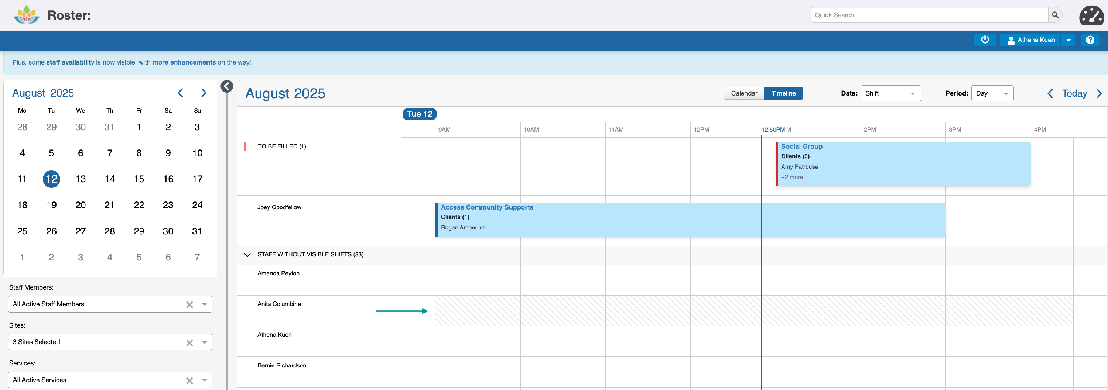Select August 15 in mini calendar

click(x=139, y=179)
